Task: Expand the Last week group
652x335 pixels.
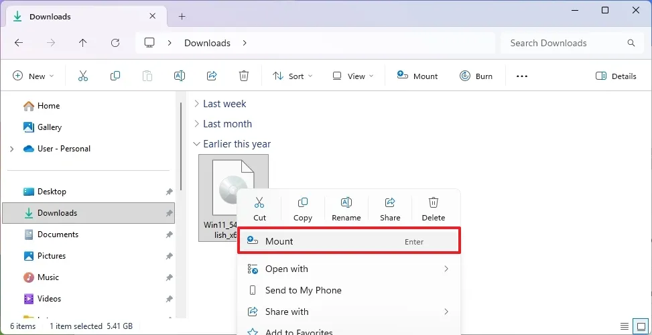Action: click(x=196, y=104)
